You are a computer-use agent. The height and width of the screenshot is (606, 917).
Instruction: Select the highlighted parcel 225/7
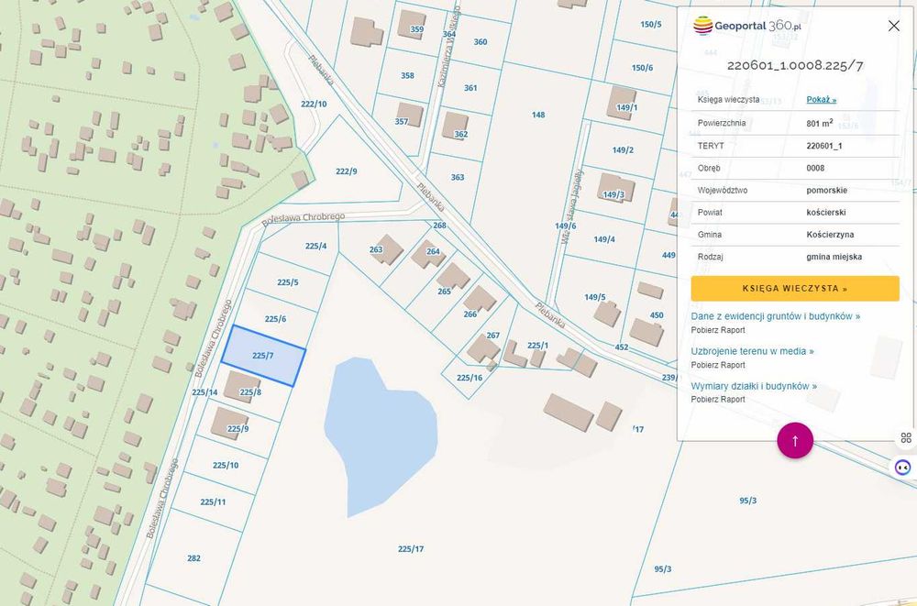coord(263,356)
